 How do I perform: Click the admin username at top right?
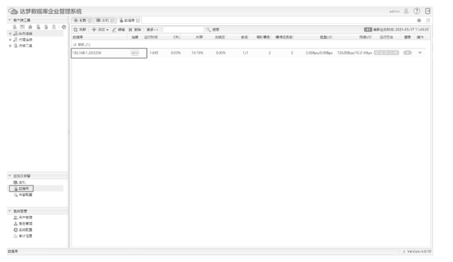click(395, 11)
